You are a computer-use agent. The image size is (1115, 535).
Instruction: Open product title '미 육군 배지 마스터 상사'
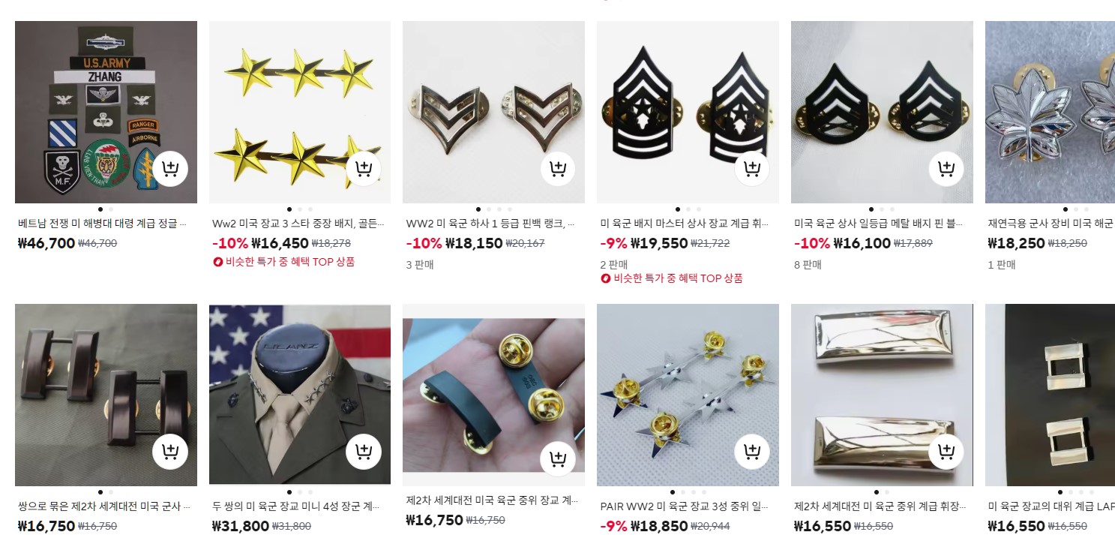tap(685, 224)
